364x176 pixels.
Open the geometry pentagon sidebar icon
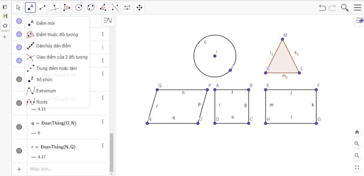click(x=5, y=25)
